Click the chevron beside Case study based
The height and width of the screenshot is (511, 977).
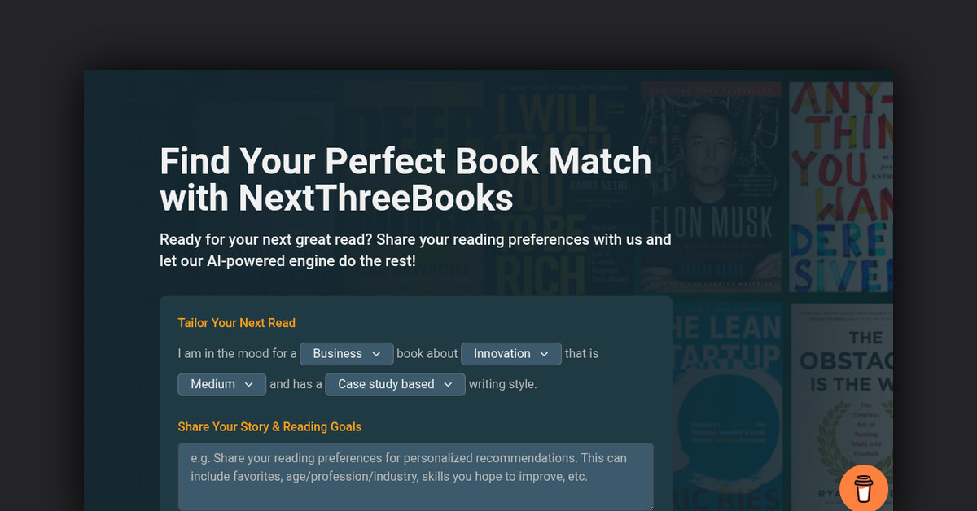coord(448,384)
